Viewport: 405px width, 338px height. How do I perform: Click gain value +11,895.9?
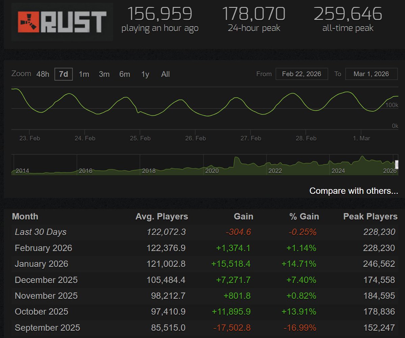click(231, 312)
